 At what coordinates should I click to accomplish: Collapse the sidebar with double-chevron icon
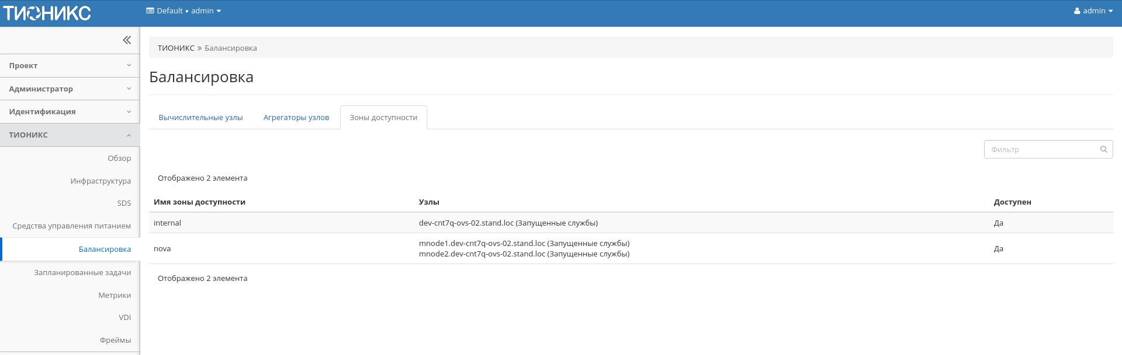pos(127,40)
